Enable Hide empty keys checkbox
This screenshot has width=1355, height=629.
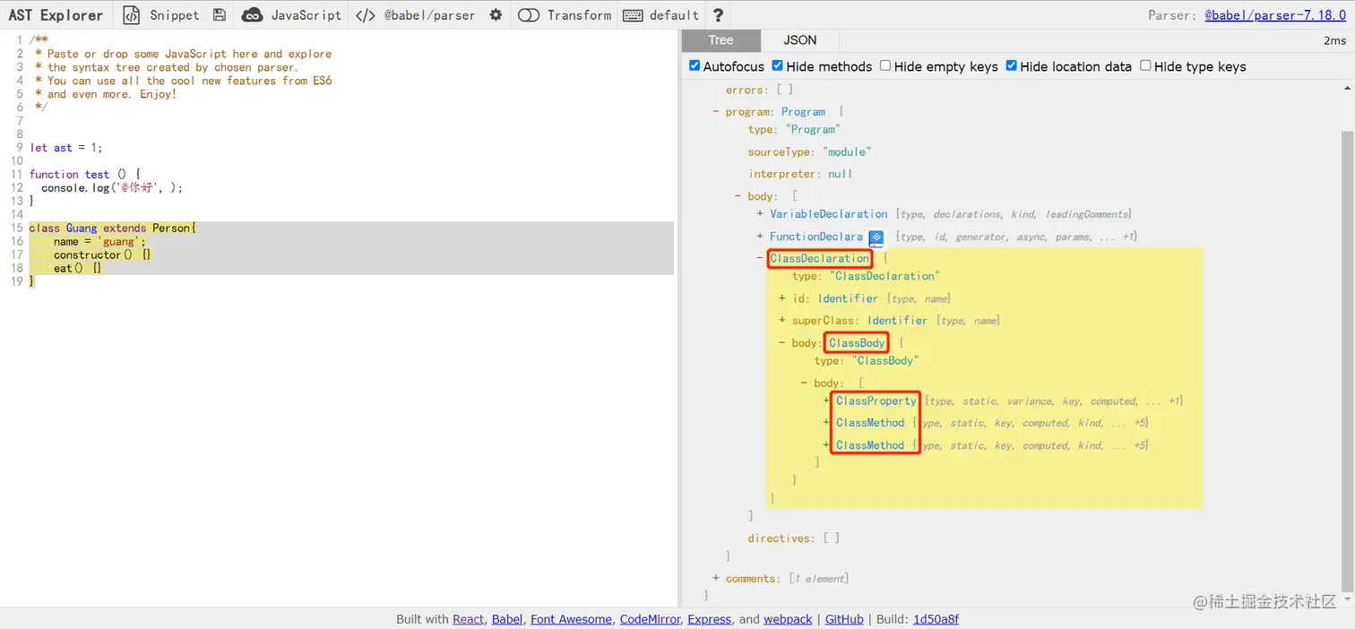(x=885, y=65)
